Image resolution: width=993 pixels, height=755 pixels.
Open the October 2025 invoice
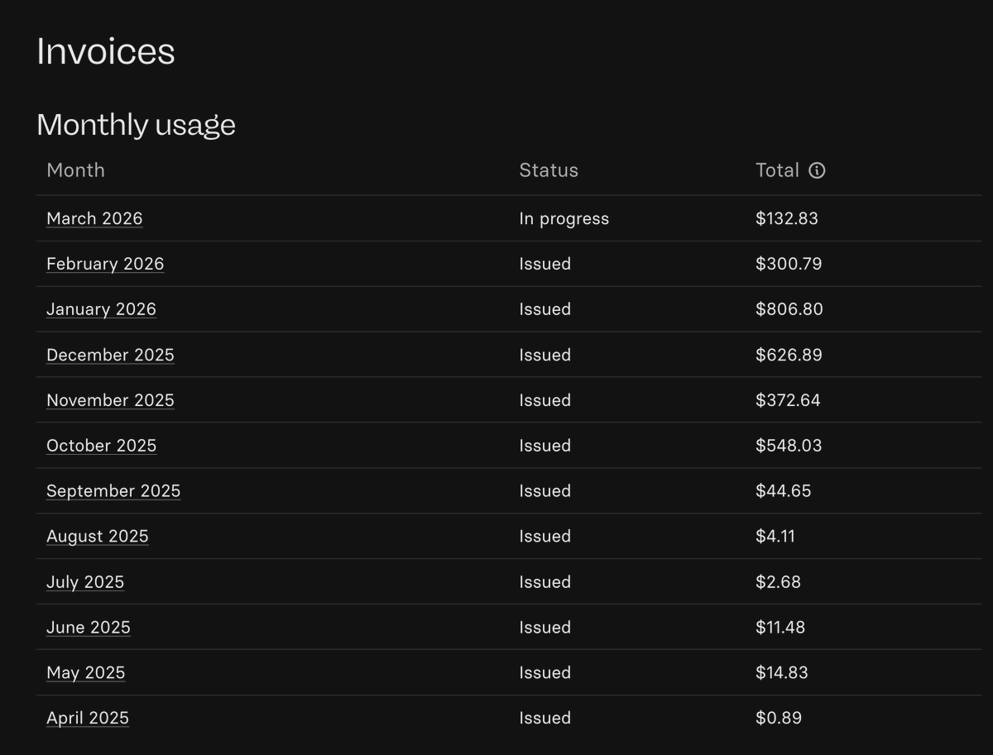[101, 446]
